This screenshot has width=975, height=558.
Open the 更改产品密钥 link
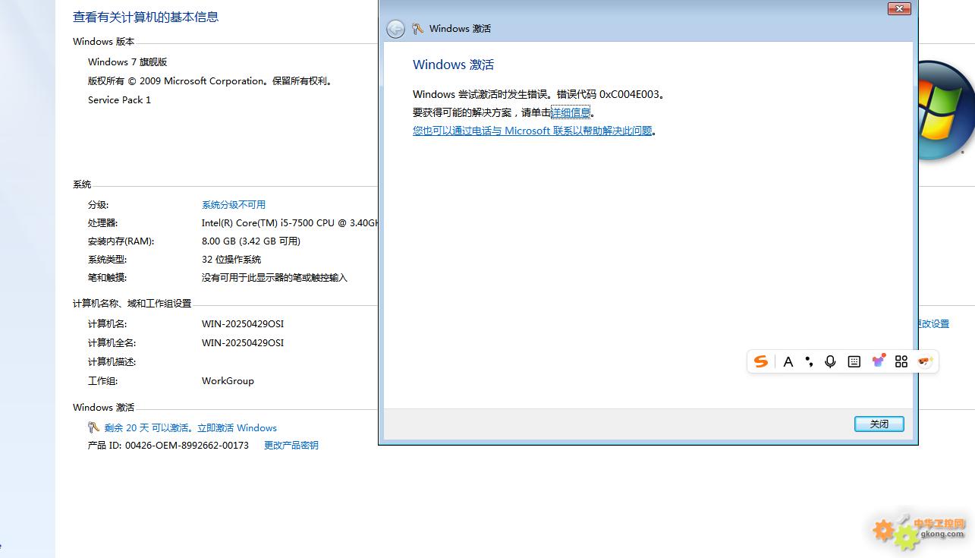pyautogui.click(x=291, y=446)
